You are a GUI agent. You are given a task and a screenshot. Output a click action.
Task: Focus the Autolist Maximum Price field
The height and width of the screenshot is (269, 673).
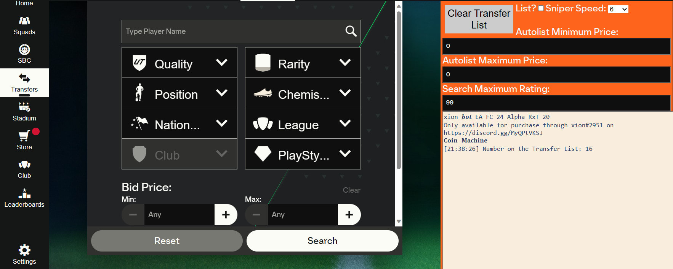click(556, 74)
